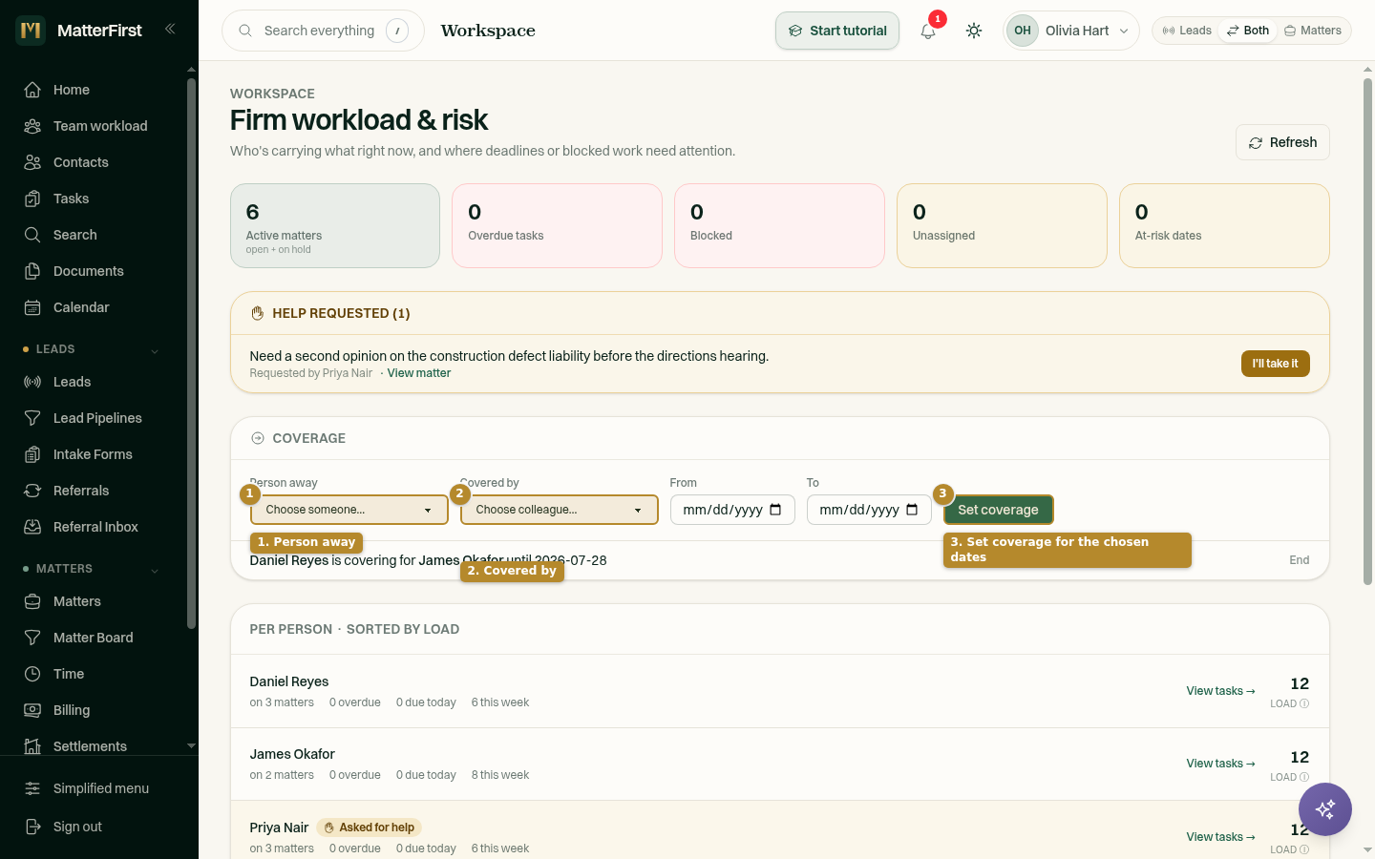The height and width of the screenshot is (859, 1375).
Task: Collapse the LEADS section chevron
Action: 155,350
